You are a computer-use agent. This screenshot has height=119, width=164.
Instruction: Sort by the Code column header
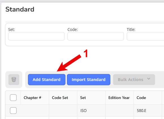[x=141, y=98]
